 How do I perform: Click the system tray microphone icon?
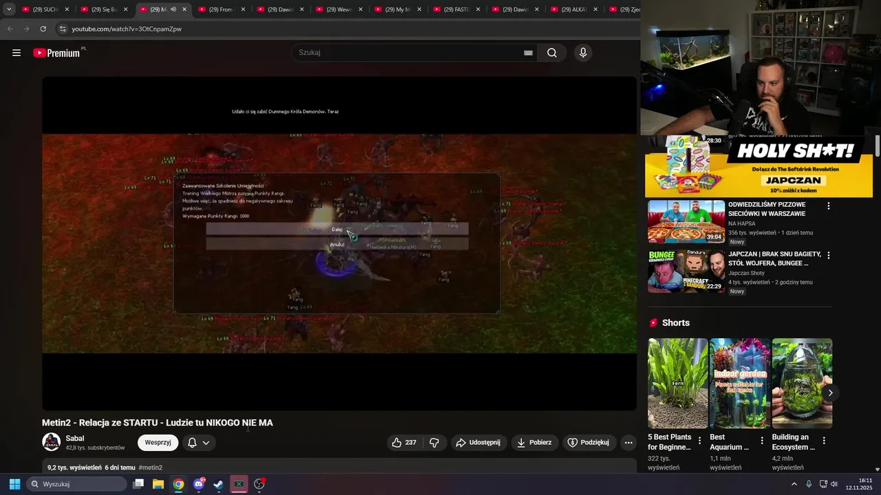click(809, 484)
